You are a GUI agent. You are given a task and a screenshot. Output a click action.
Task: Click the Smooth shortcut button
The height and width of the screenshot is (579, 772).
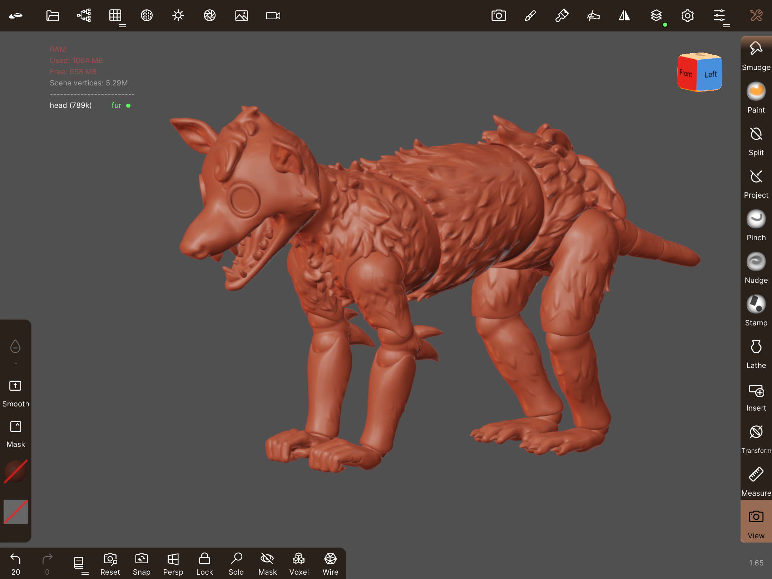pos(16,393)
